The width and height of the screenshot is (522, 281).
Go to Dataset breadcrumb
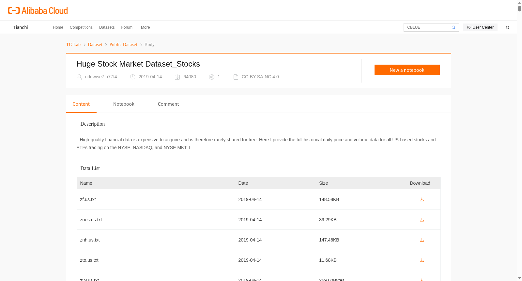pos(95,44)
